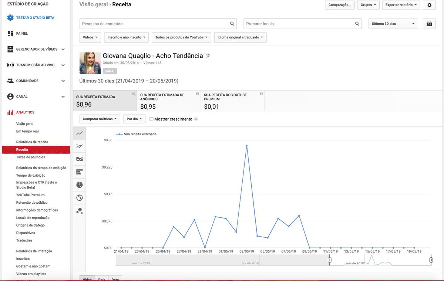Open the Exportar relatório dropdown
Image resolution: width=444 pixels, height=281 pixels.
[x=401, y=5]
